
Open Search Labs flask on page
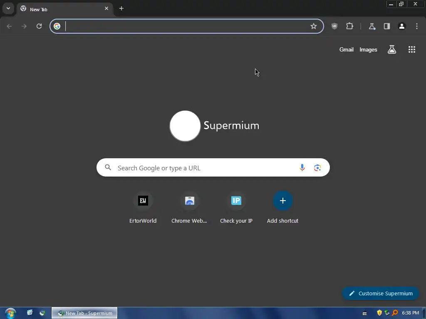point(392,49)
